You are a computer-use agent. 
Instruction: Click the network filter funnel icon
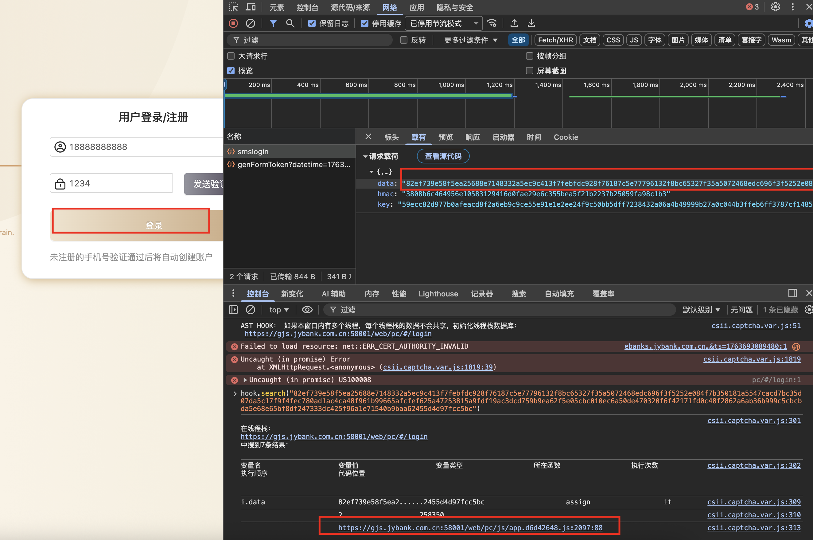(273, 23)
